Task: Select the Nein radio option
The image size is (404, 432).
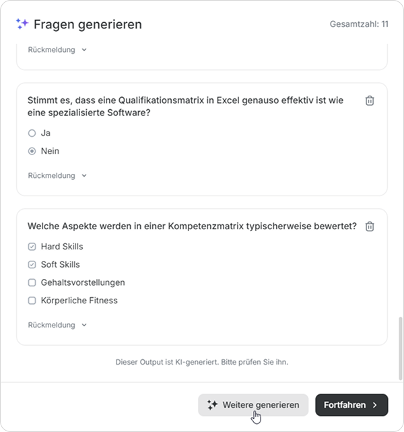Action: (x=32, y=152)
